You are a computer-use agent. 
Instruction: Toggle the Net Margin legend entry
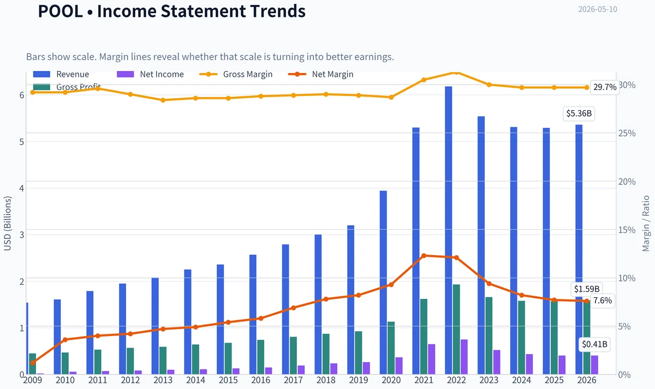pyautogui.click(x=321, y=74)
